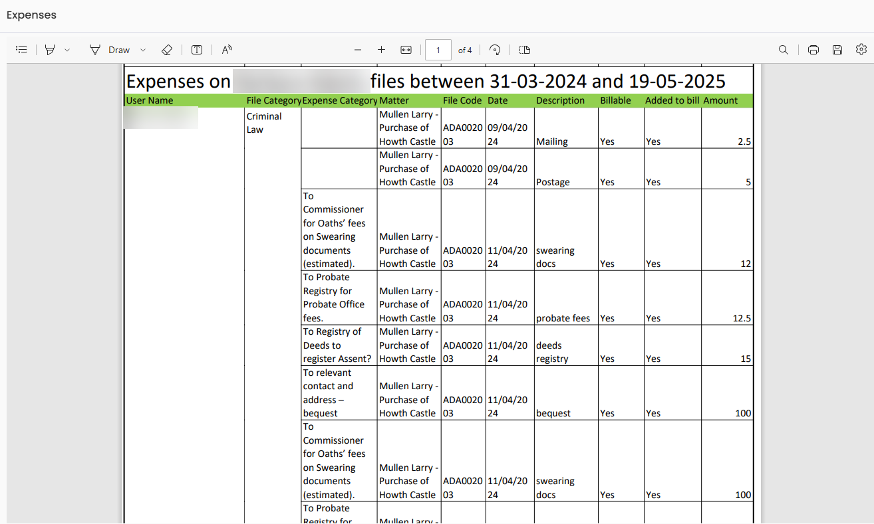Click 'of 4' page count label

pos(465,50)
